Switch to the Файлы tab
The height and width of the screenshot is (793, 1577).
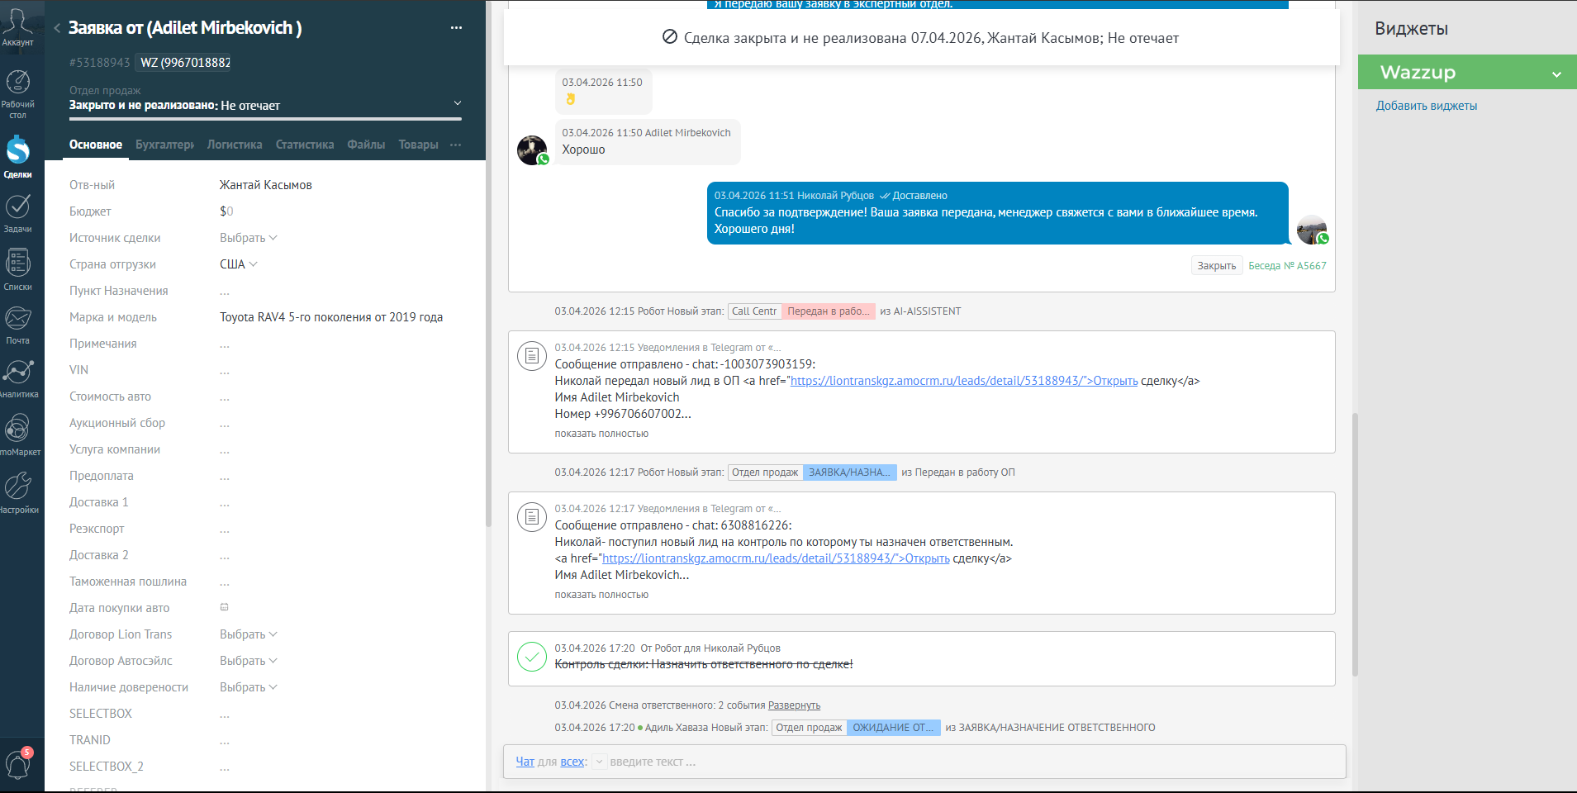tap(366, 145)
